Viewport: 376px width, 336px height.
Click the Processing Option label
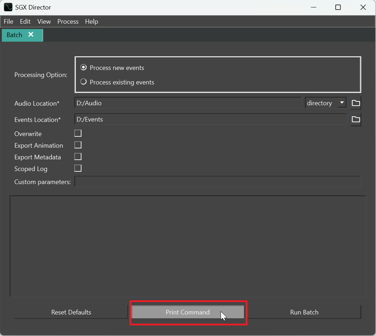pos(41,75)
